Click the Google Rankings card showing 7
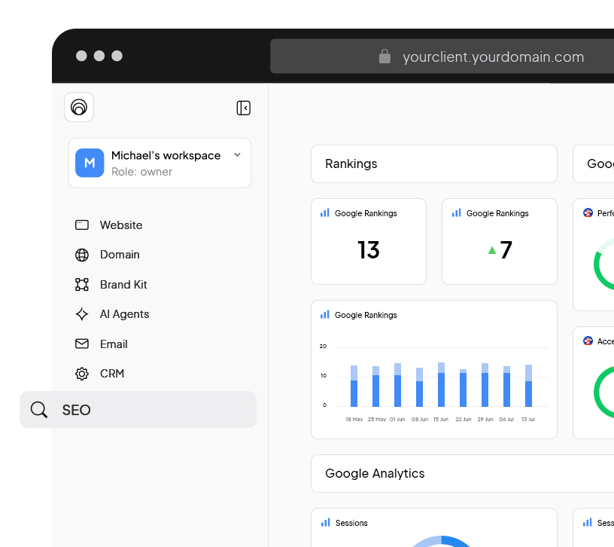 [499, 242]
